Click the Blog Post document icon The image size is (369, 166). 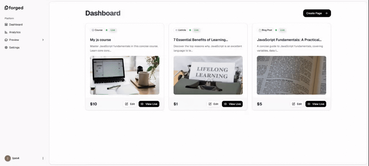[x=260, y=30]
